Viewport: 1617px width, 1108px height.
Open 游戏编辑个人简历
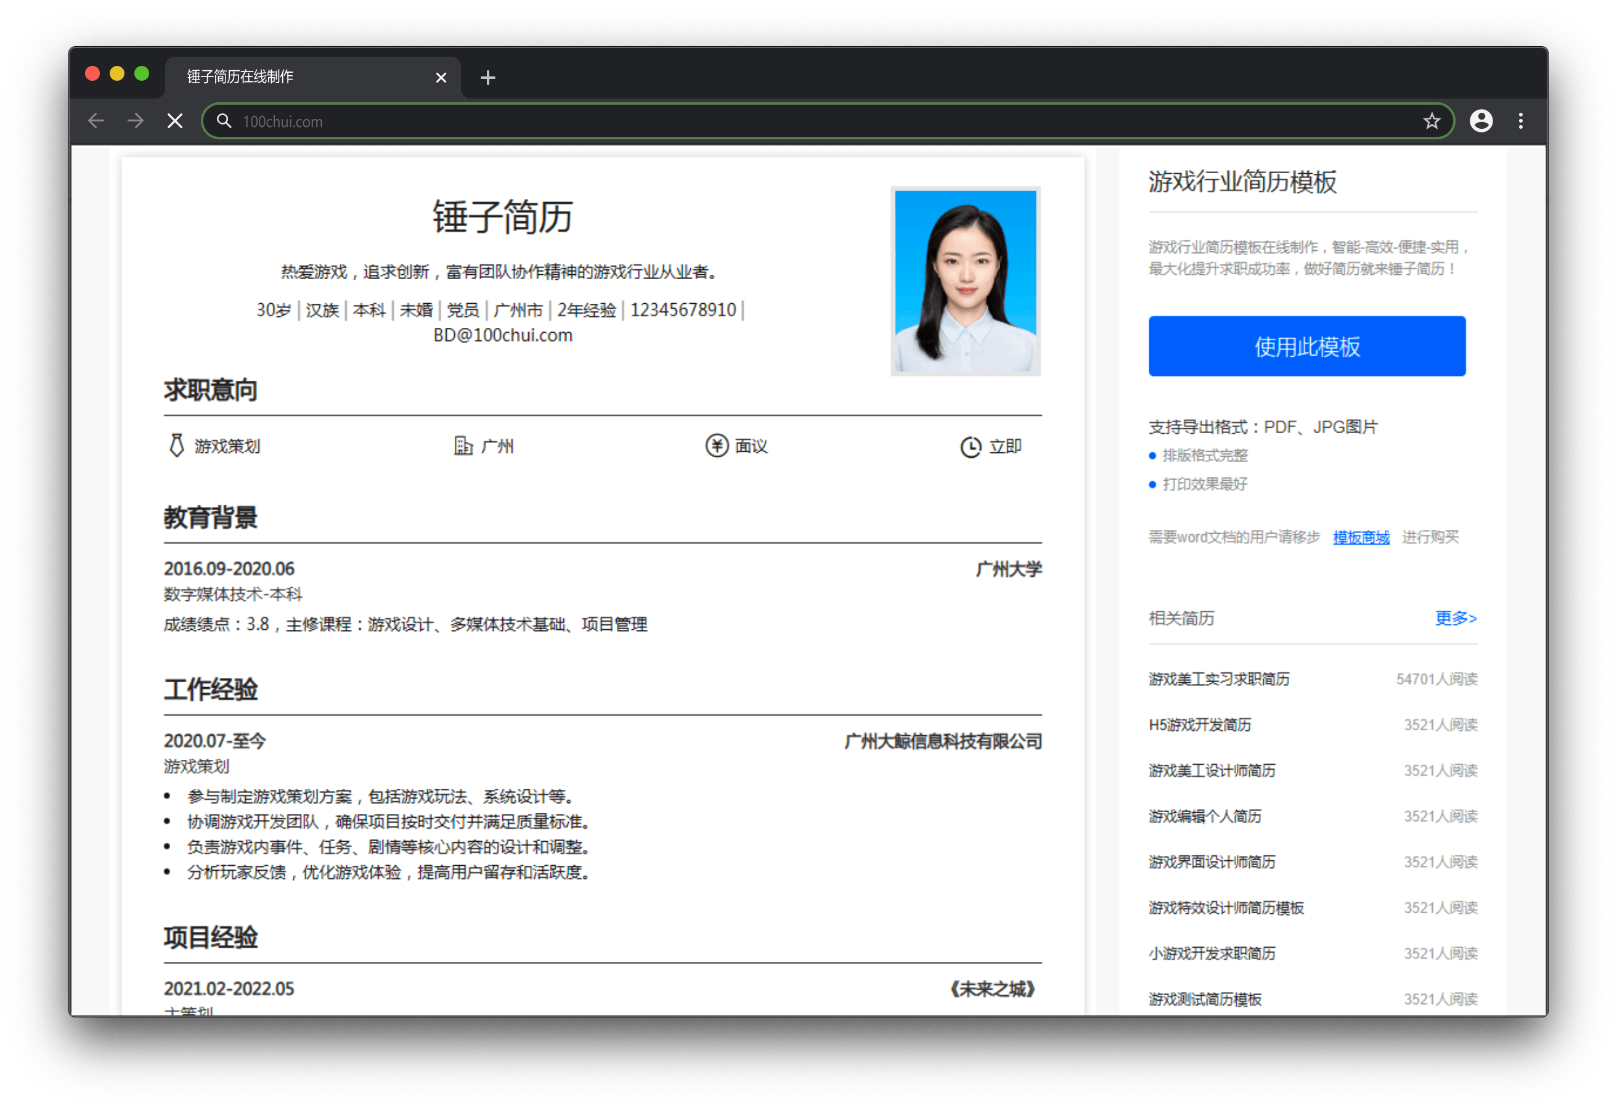(1205, 817)
